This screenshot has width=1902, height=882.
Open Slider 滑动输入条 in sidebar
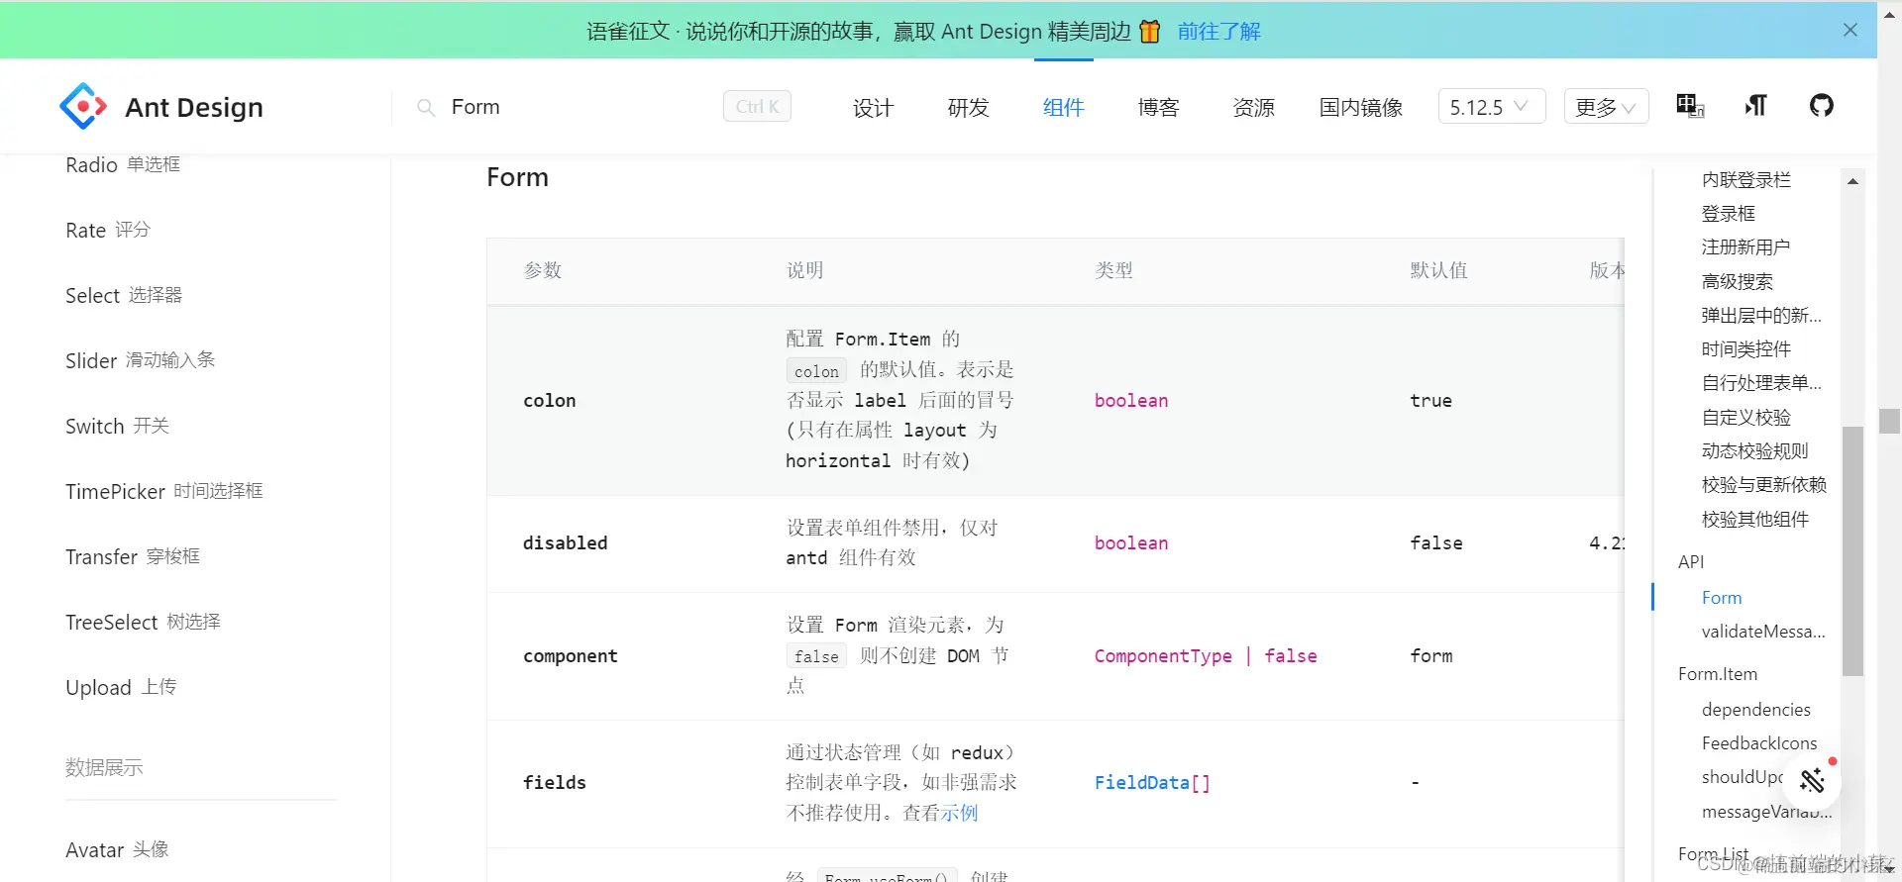click(x=140, y=360)
